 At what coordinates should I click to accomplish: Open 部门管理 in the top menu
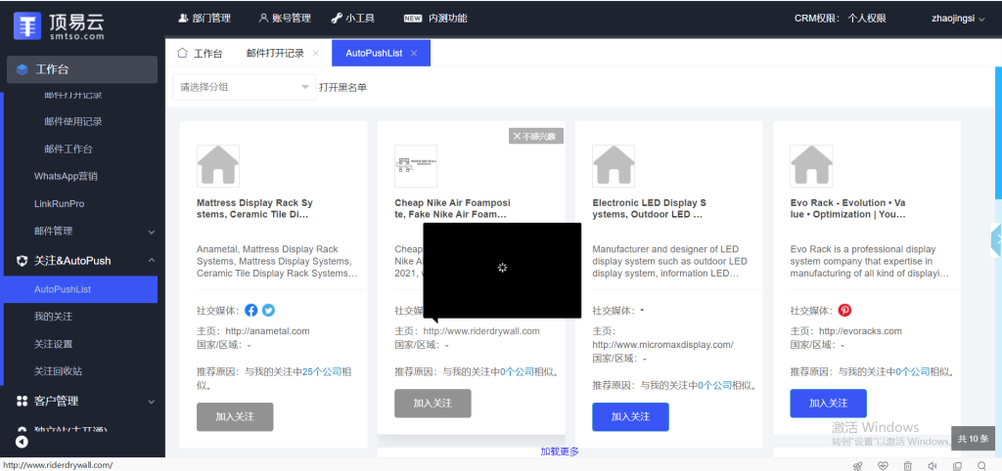pyautogui.click(x=205, y=18)
